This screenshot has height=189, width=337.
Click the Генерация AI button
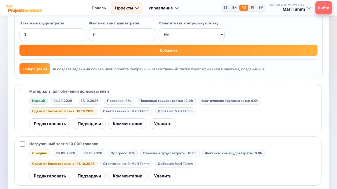click(x=35, y=69)
